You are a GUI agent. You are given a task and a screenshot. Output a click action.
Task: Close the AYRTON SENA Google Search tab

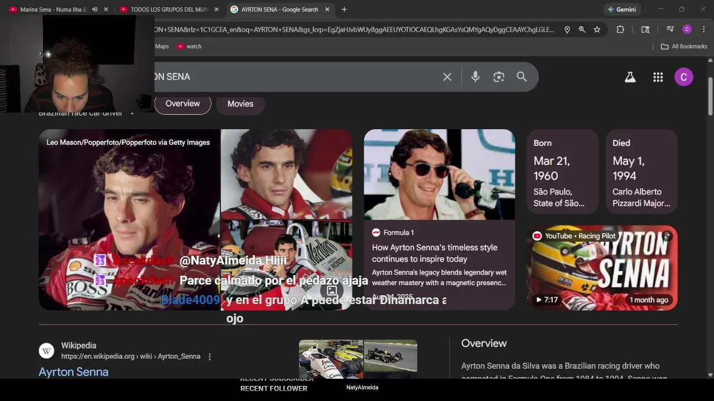(x=327, y=9)
